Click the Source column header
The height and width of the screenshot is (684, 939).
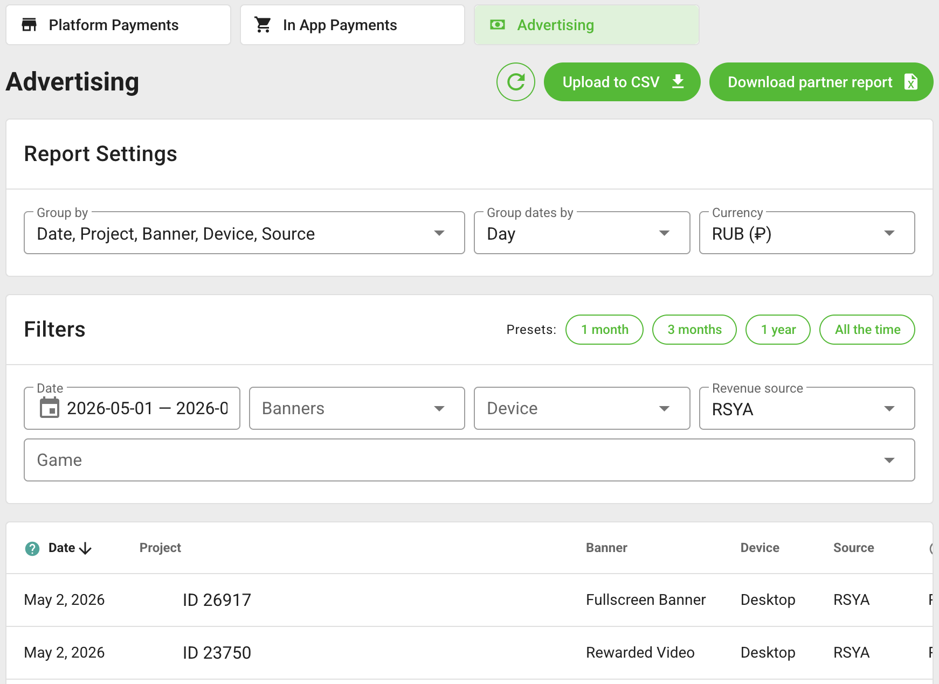coord(854,548)
